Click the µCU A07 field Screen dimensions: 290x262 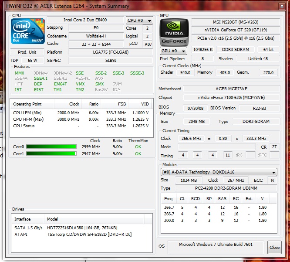point(148,44)
